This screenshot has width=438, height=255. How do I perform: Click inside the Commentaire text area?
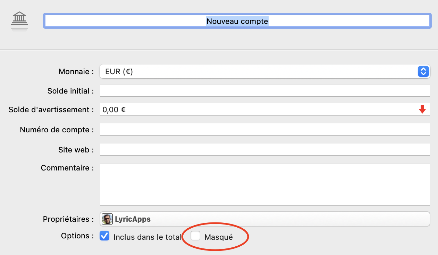pyautogui.click(x=264, y=184)
